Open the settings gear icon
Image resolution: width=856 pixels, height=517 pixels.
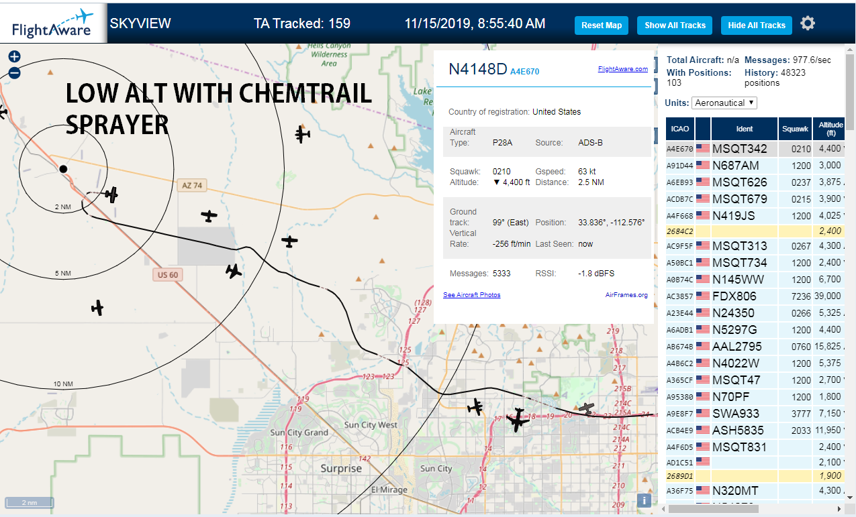(808, 23)
